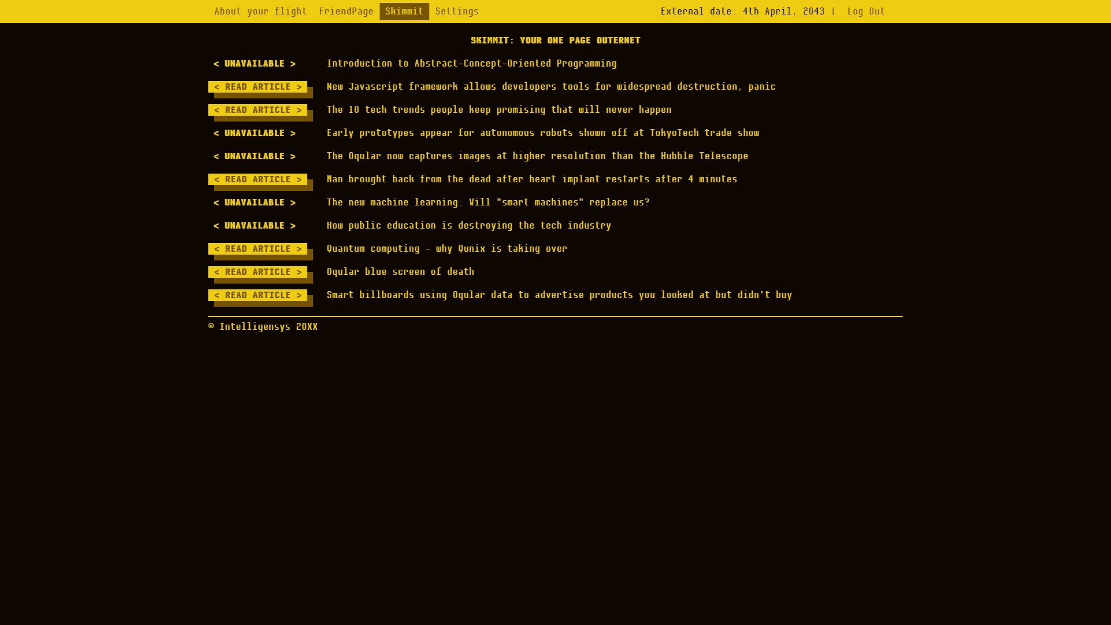Click Unavailable button for public education article

255,226
